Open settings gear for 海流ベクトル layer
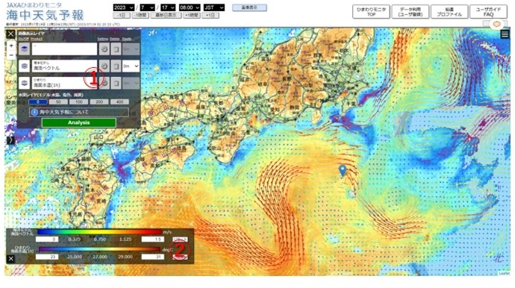 tap(104, 66)
